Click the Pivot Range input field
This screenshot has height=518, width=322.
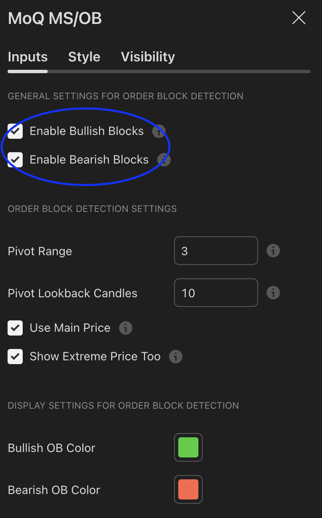pos(216,251)
